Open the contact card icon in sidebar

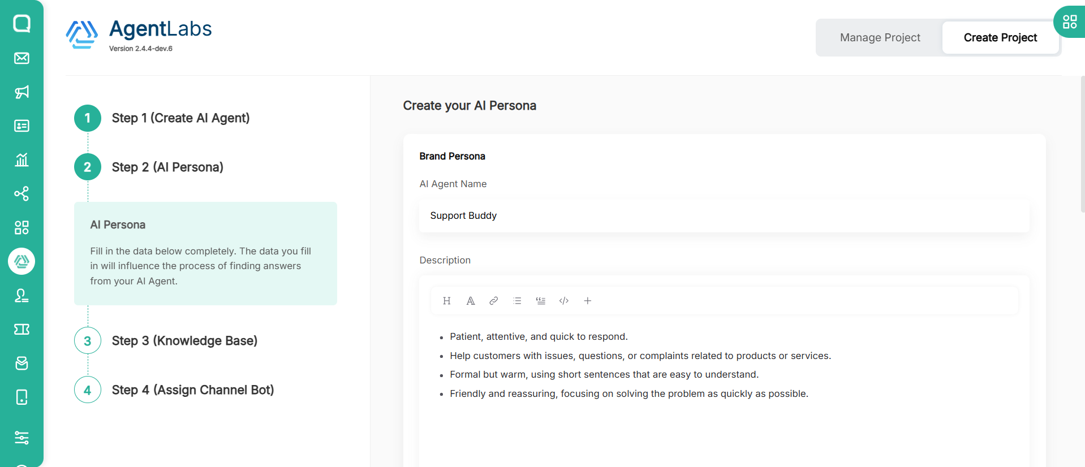coord(21,126)
